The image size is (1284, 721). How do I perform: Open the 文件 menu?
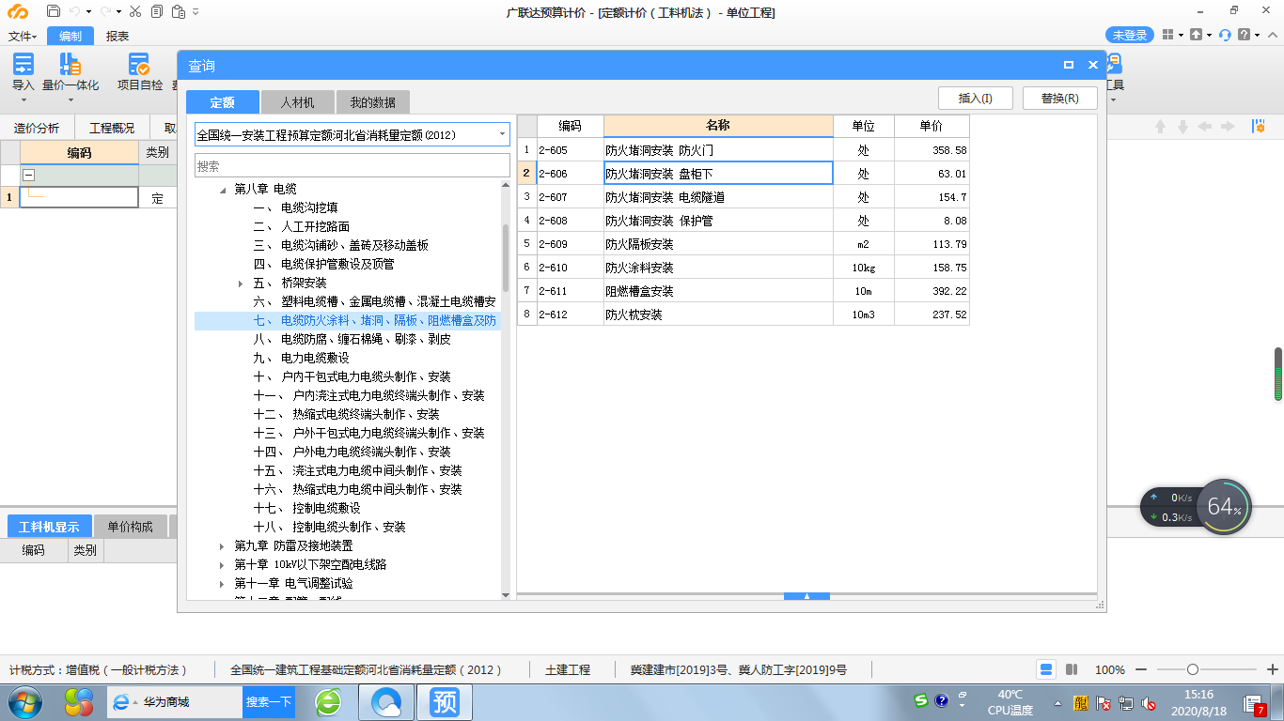pos(23,36)
